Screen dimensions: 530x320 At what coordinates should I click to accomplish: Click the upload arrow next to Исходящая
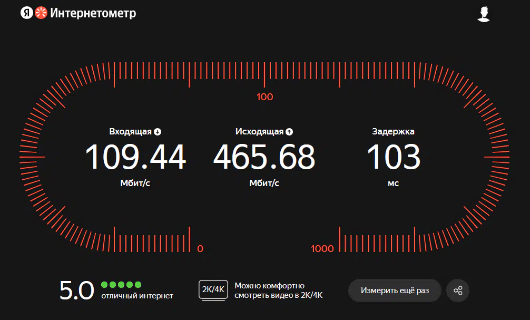click(289, 132)
